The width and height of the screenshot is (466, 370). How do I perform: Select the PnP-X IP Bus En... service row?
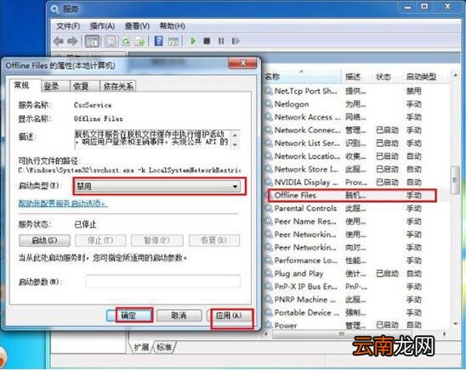356,287
